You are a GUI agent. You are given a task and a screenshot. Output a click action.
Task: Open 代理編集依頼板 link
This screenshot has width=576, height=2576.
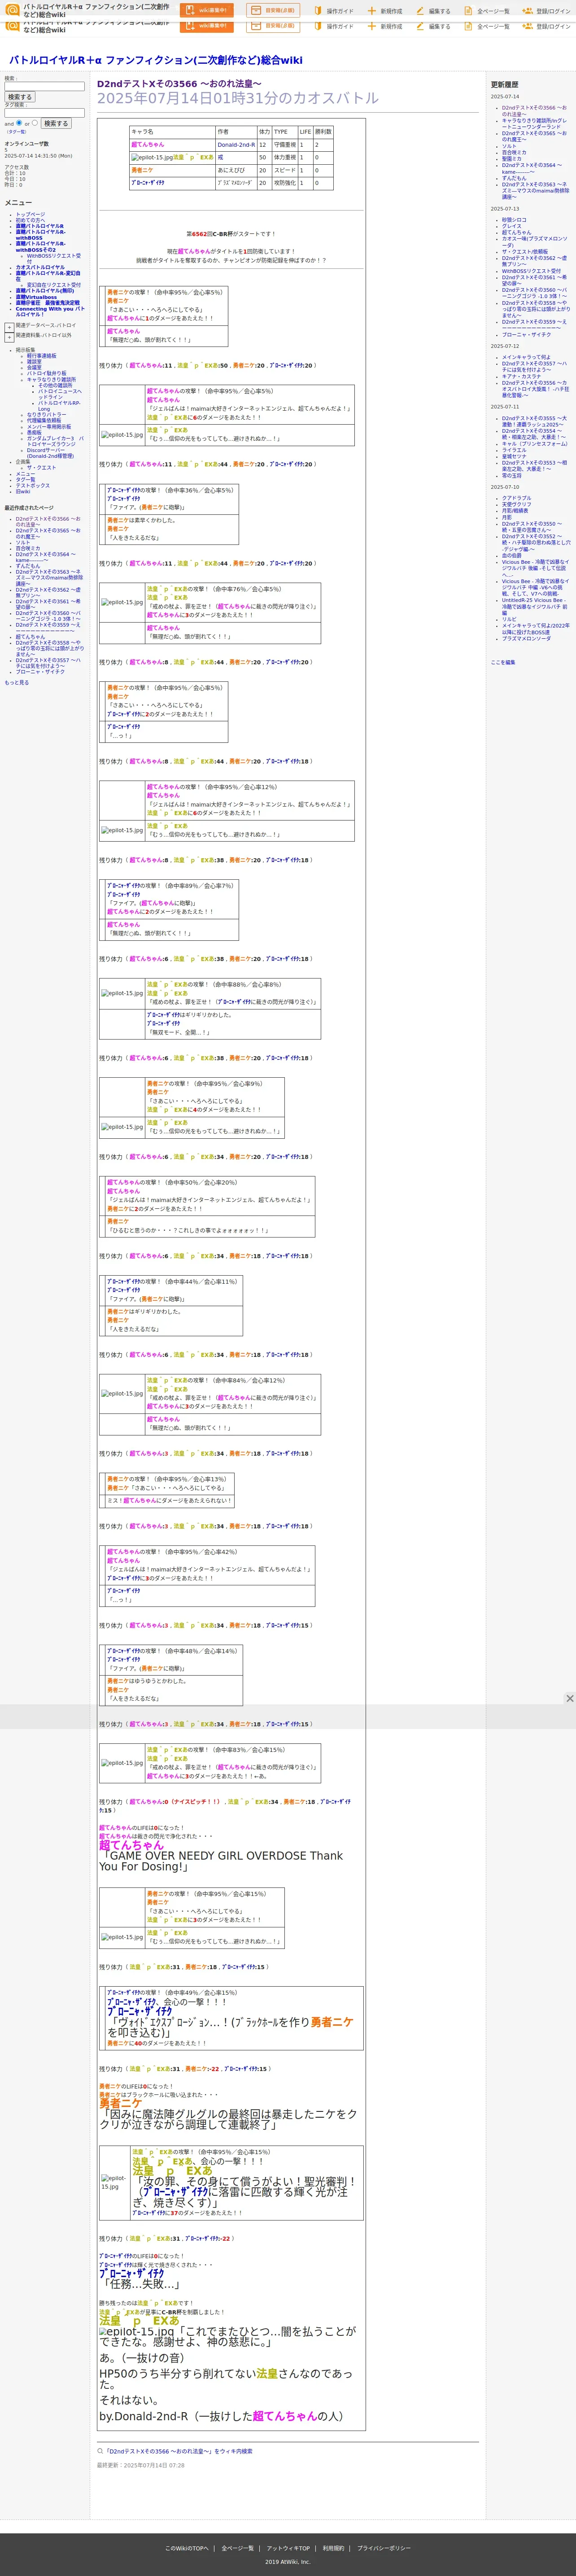pyautogui.click(x=44, y=420)
